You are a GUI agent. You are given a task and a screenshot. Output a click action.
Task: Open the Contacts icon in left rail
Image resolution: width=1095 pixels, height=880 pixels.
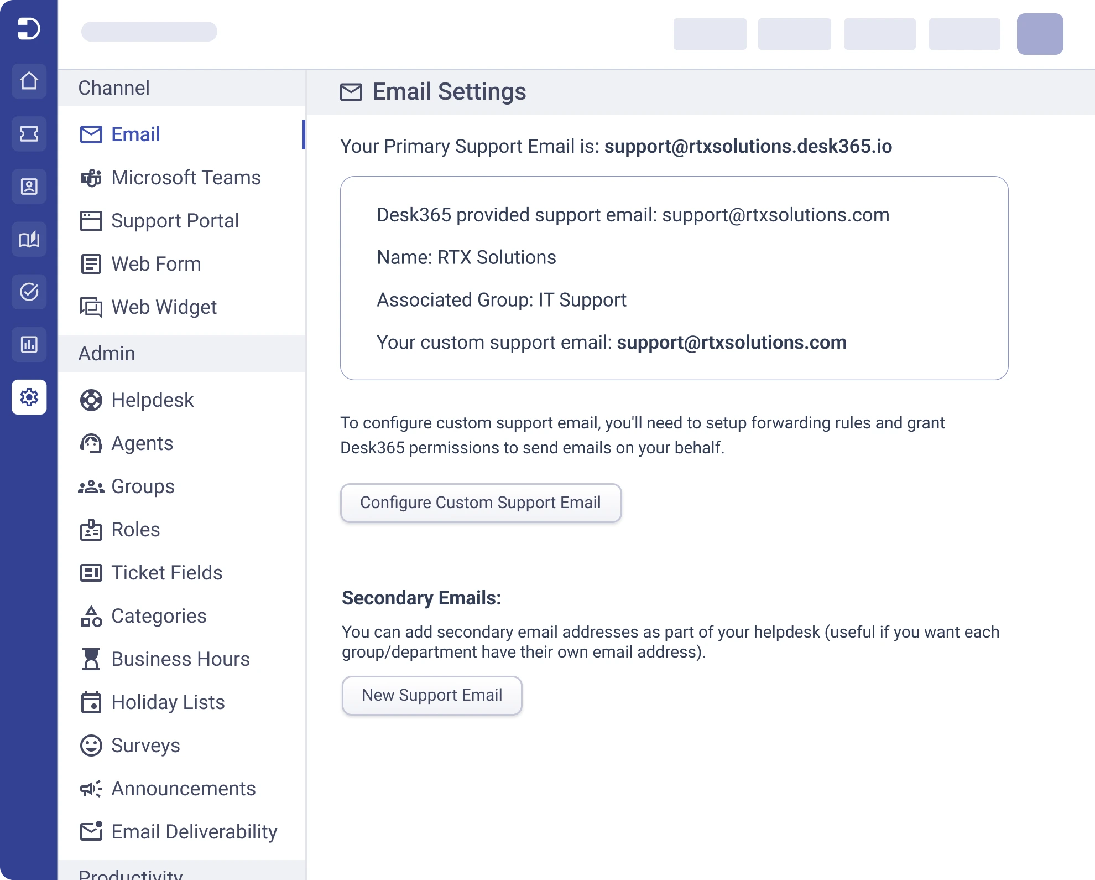[29, 187]
